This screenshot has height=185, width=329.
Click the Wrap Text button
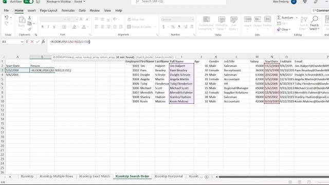click(x=136, y=20)
